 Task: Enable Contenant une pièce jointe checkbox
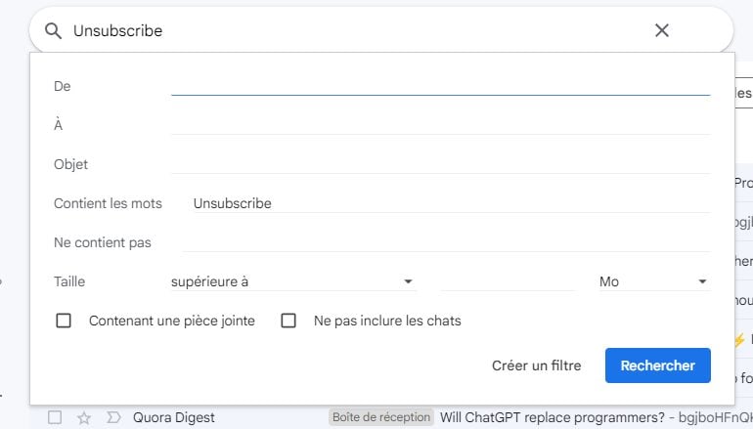tap(64, 321)
